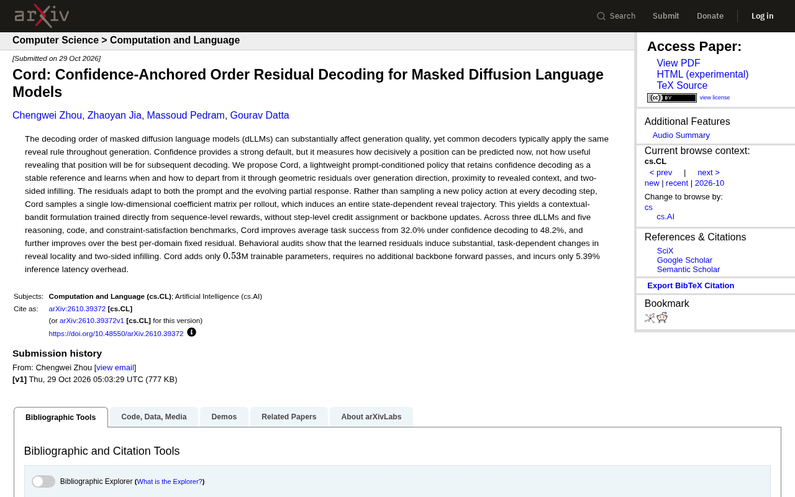Open Semantic Scholar link
Screen dimensions: 795x497
pyautogui.click(x=688, y=270)
